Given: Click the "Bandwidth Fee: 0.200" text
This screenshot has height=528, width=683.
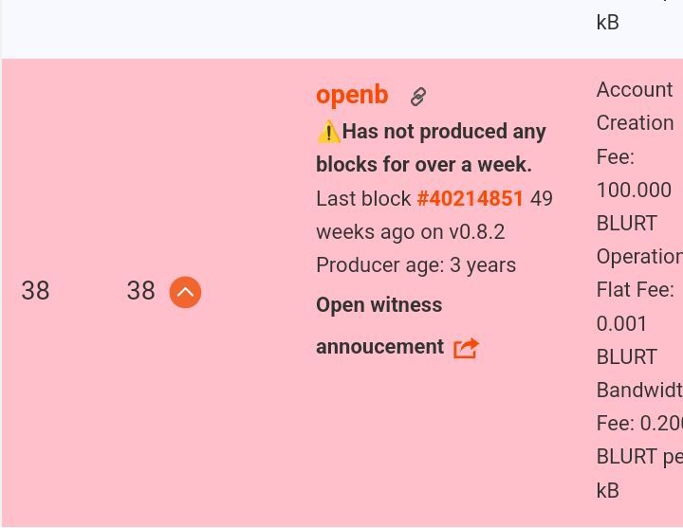Looking at the screenshot, I should point(639,407).
